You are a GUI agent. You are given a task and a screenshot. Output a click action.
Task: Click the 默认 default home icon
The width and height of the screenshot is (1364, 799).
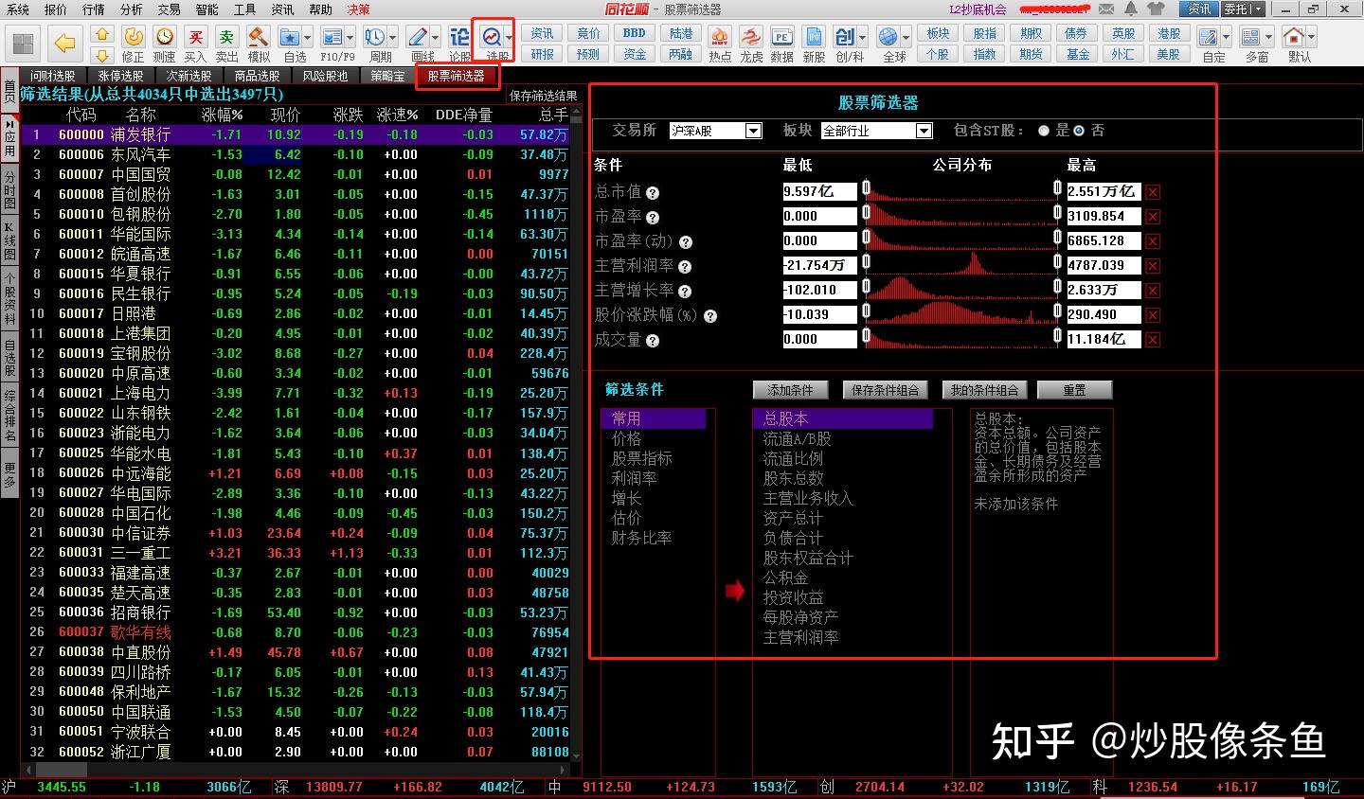point(1294,37)
